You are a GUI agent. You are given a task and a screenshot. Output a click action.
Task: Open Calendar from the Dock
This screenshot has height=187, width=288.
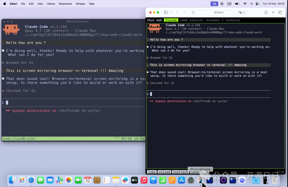[x=88, y=180]
